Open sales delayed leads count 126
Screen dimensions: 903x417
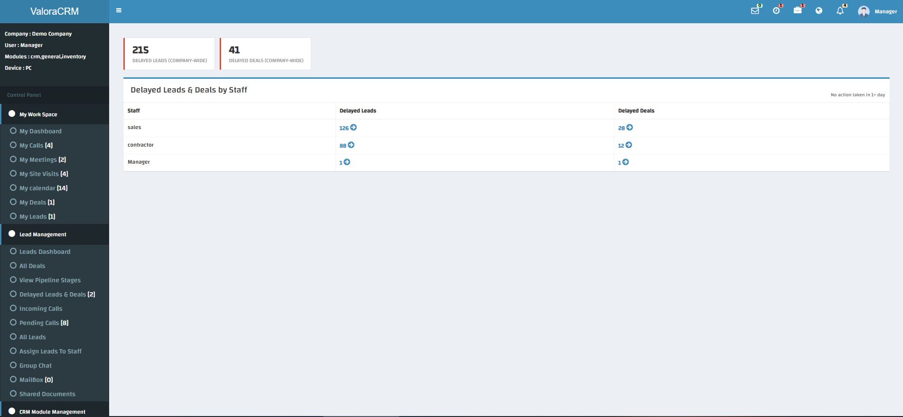tap(344, 128)
